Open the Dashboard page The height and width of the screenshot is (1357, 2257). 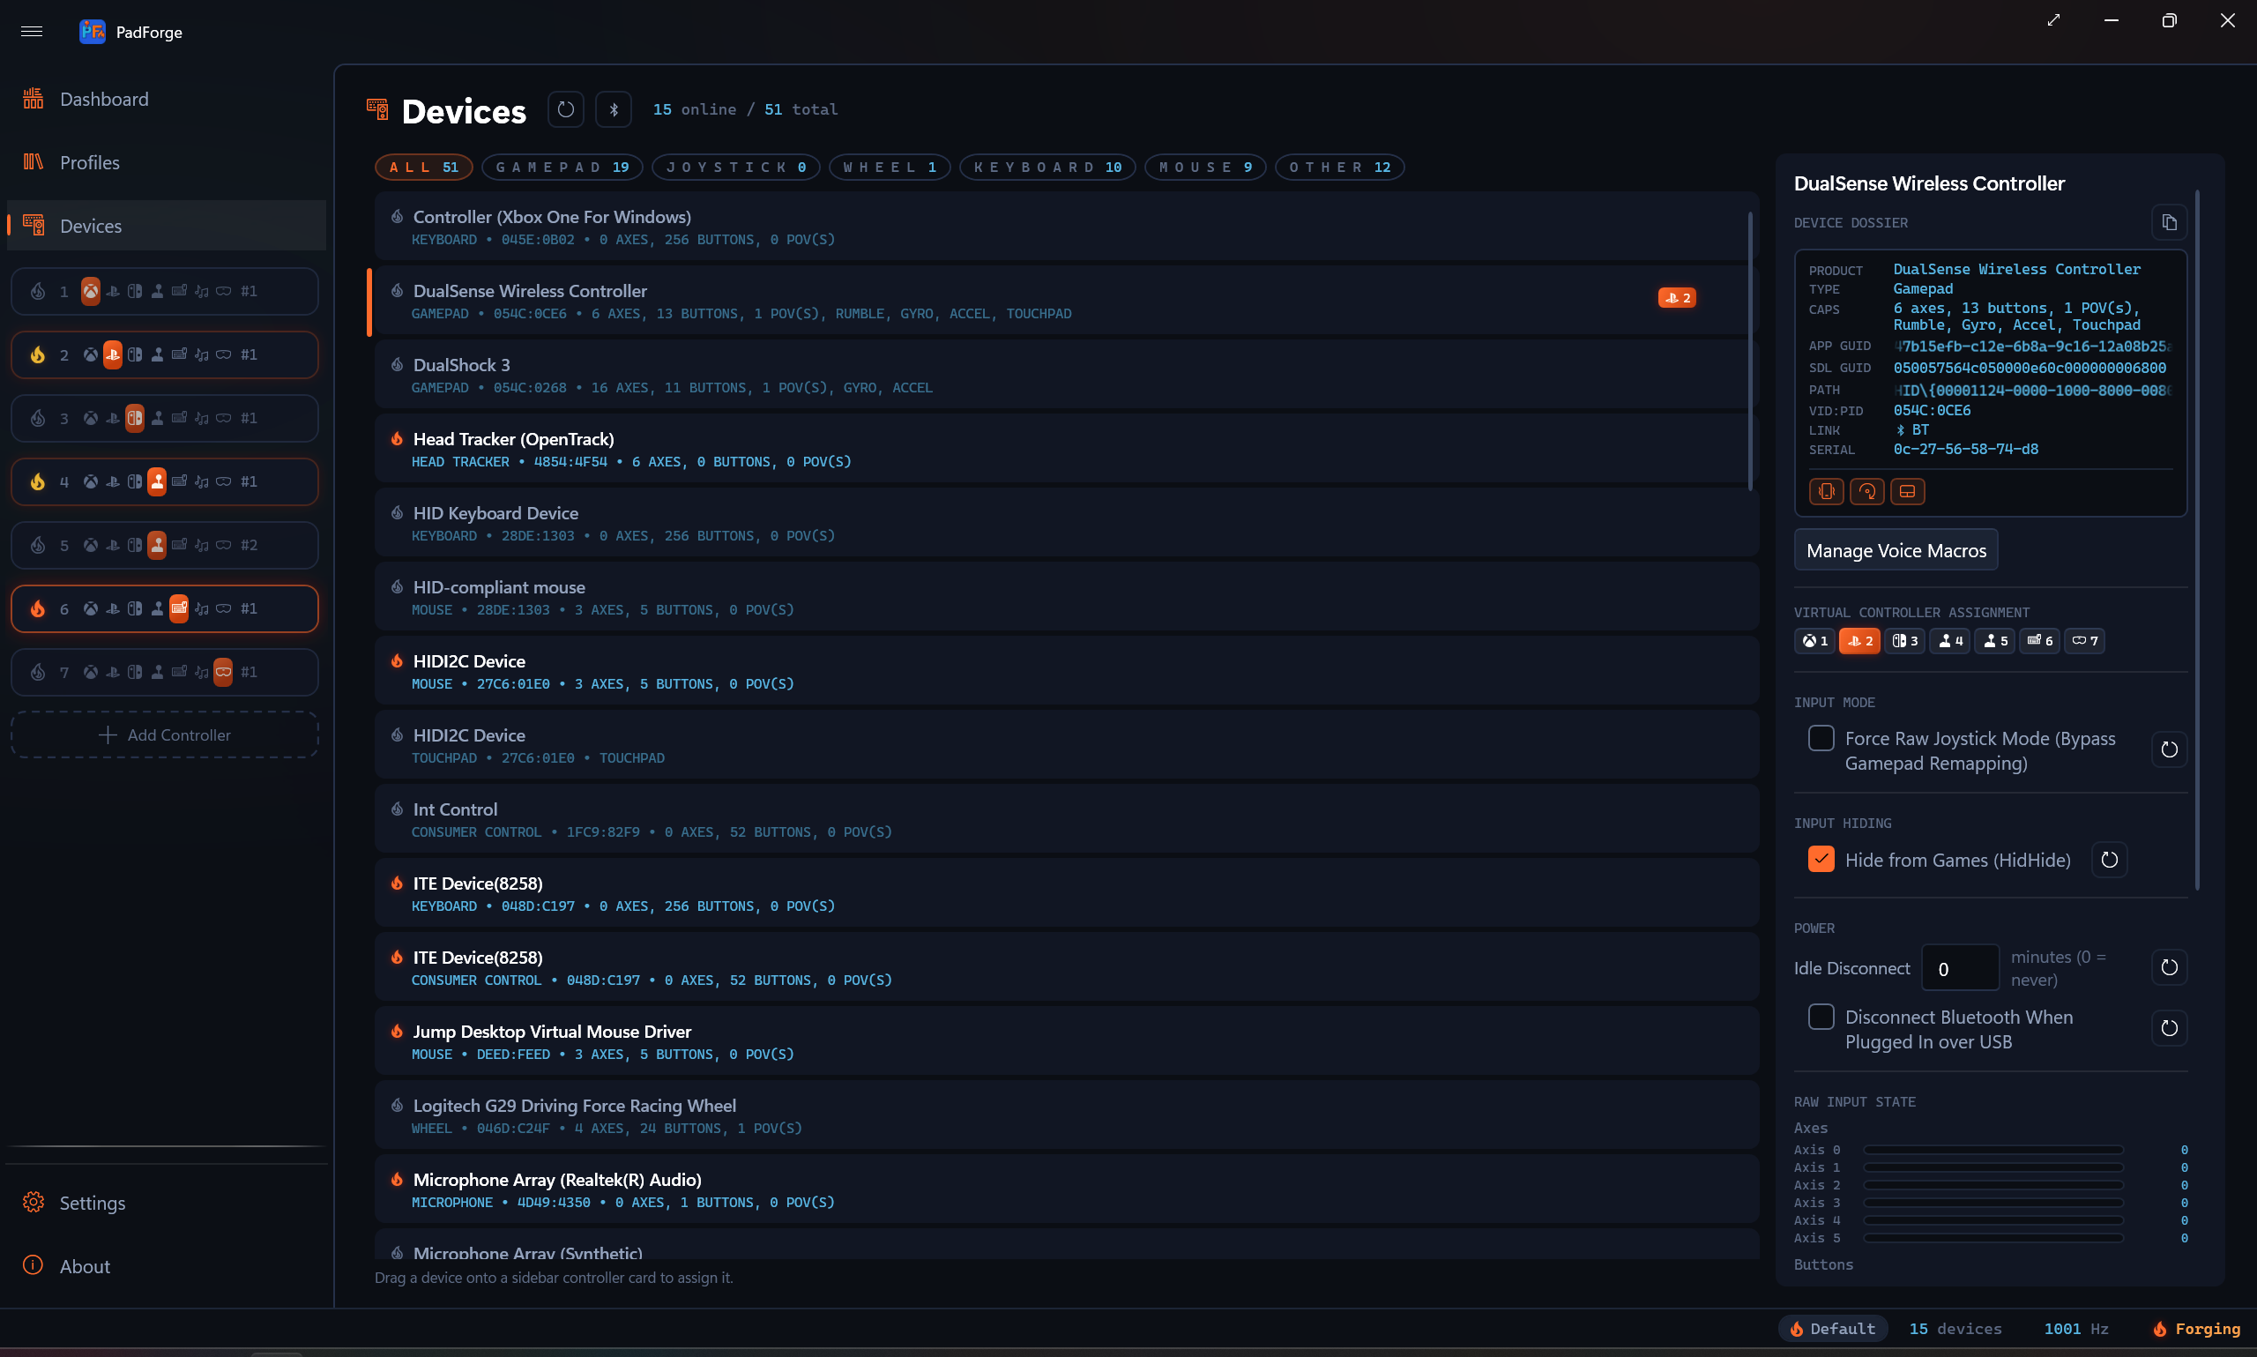click(167, 99)
